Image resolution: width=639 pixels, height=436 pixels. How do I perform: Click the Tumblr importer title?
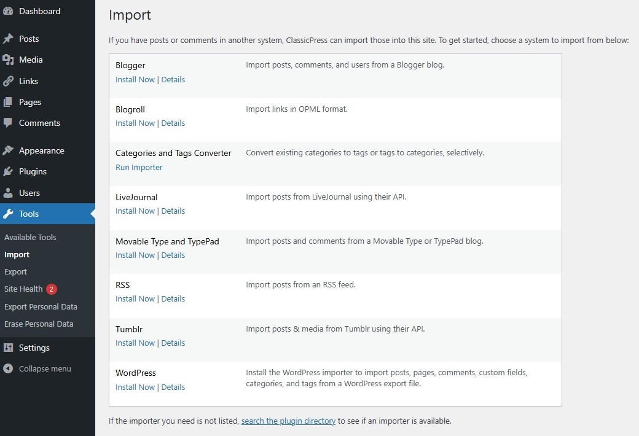pos(129,329)
